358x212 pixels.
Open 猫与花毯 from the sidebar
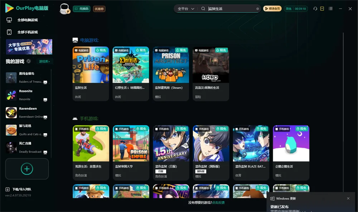[27, 130]
